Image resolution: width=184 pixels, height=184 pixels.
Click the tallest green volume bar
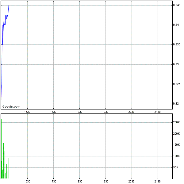pyautogui.click(x=1, y=149)
